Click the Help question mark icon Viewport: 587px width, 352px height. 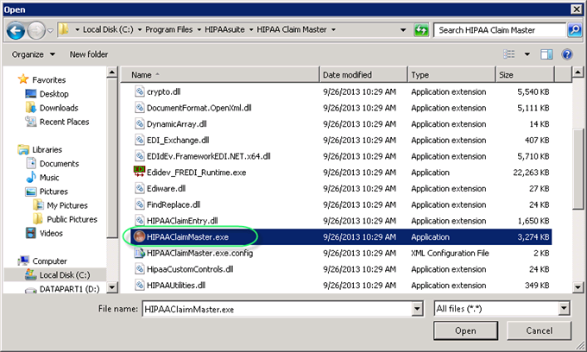point(567,53)
